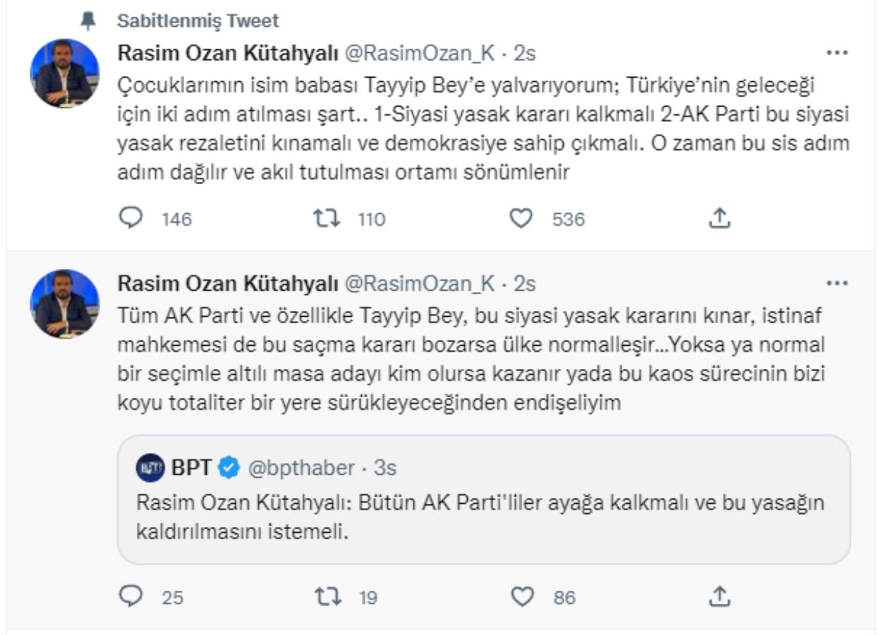
Task: Click @RasimOzan_K handle on second tweet
Action: click(x=419, y=284)
